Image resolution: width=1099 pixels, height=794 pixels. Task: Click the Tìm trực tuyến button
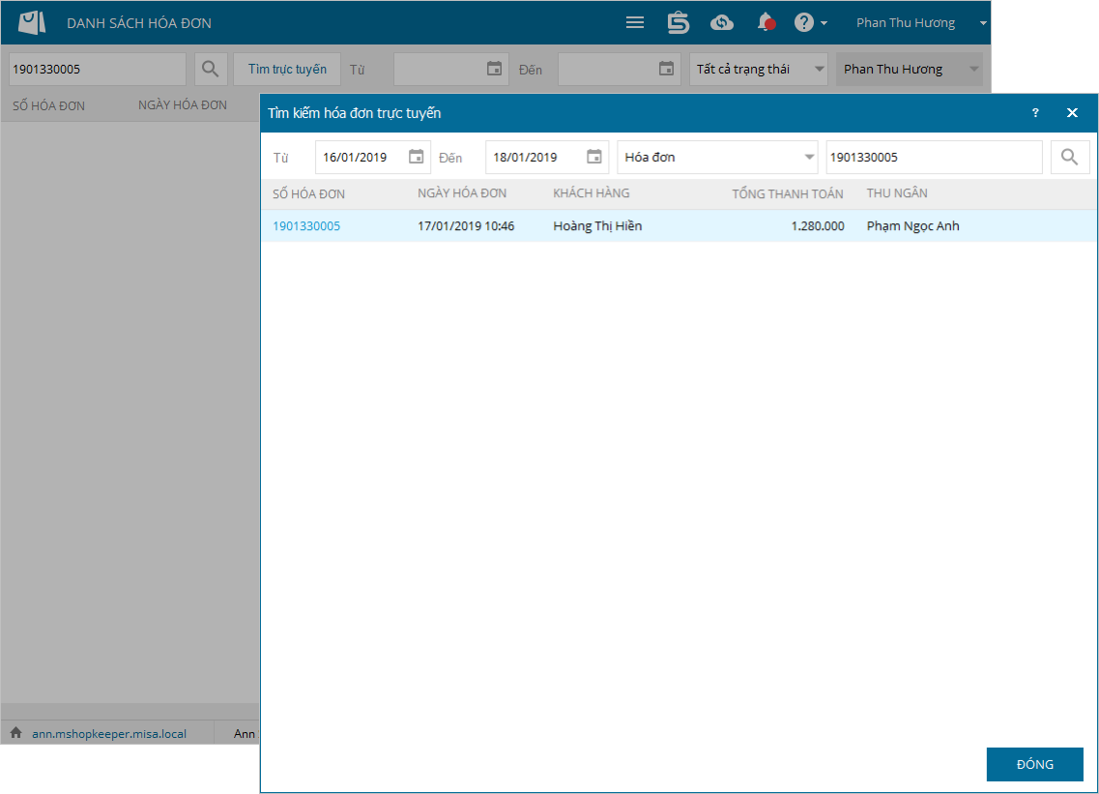pos(287,69)
